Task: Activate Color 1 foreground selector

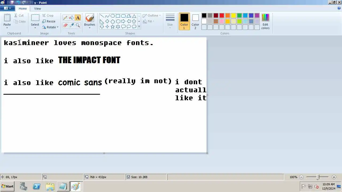Action: pyautogui.click(x=184, y=21)
